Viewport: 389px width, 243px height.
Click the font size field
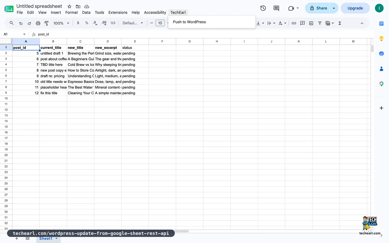point(160,23)
